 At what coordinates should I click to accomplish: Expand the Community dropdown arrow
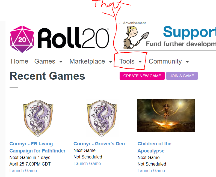tap(187, 62)
